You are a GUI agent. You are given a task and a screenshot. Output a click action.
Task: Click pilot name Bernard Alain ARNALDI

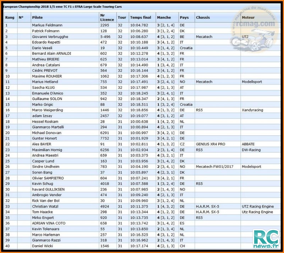(x=51, y=53)
